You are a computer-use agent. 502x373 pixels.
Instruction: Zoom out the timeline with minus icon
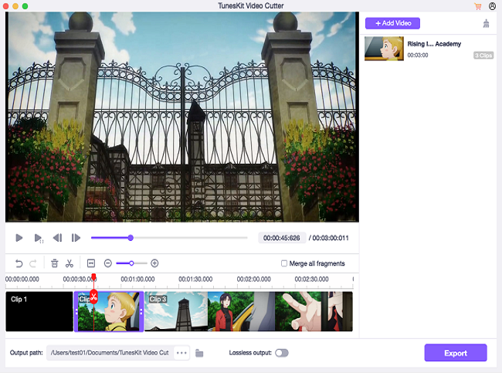tap(108, 263)
